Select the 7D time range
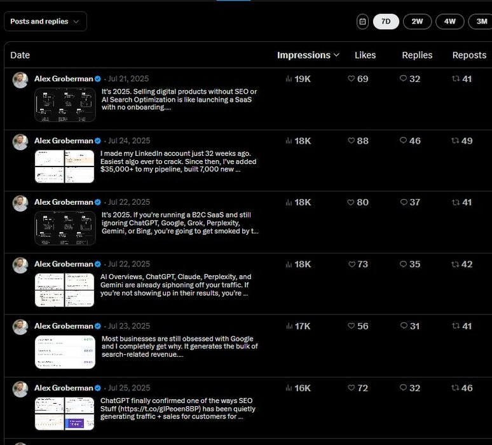Screen dimensions: 492x445 tap(386, 22)
